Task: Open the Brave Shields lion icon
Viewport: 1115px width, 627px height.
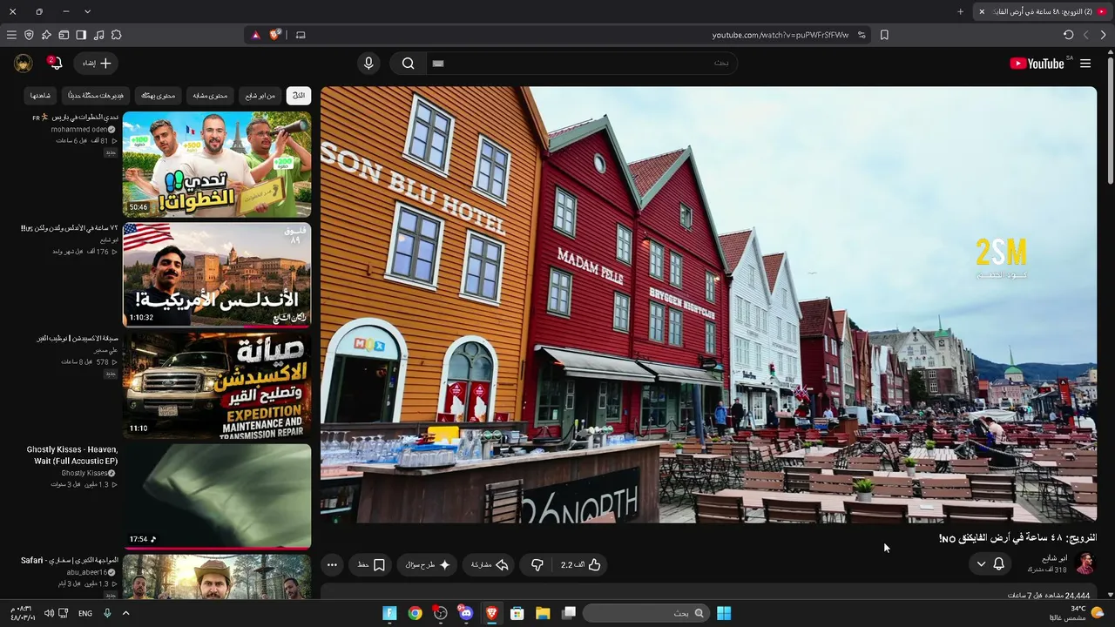Action: click(275, 35)
